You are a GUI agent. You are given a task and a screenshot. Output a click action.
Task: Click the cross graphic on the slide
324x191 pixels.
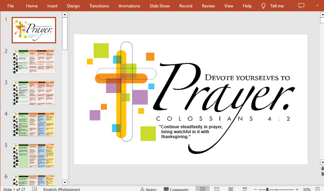(x=125, y=91)
